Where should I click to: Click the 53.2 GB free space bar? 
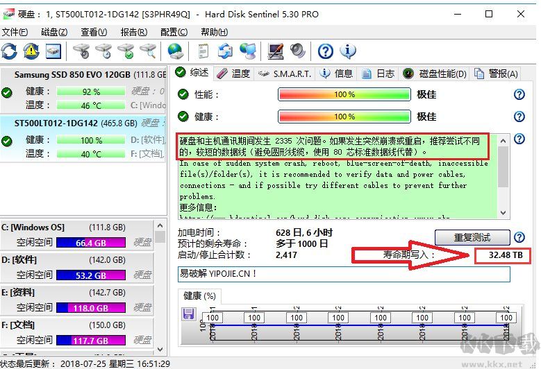91,275
